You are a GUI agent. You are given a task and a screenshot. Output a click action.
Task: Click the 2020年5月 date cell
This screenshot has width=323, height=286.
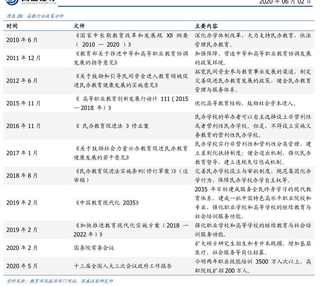point(22,266)
